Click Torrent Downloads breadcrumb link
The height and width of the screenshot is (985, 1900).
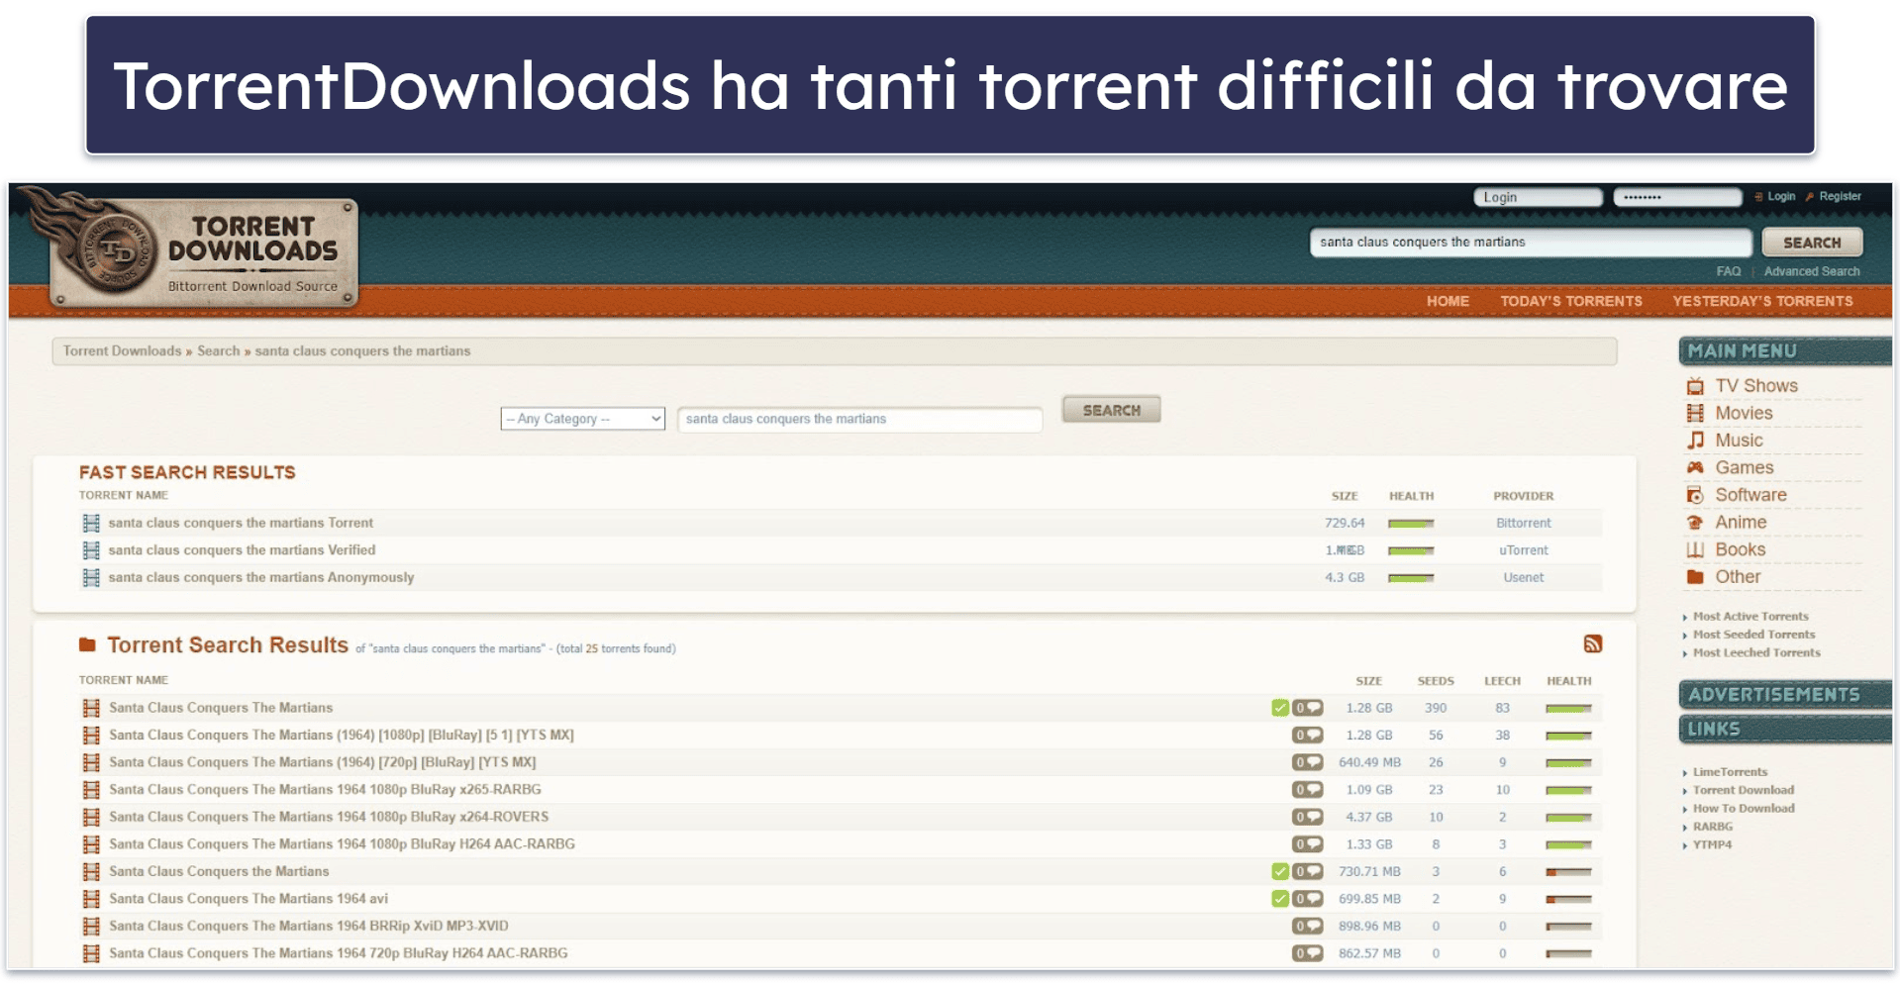coord(122,351)
